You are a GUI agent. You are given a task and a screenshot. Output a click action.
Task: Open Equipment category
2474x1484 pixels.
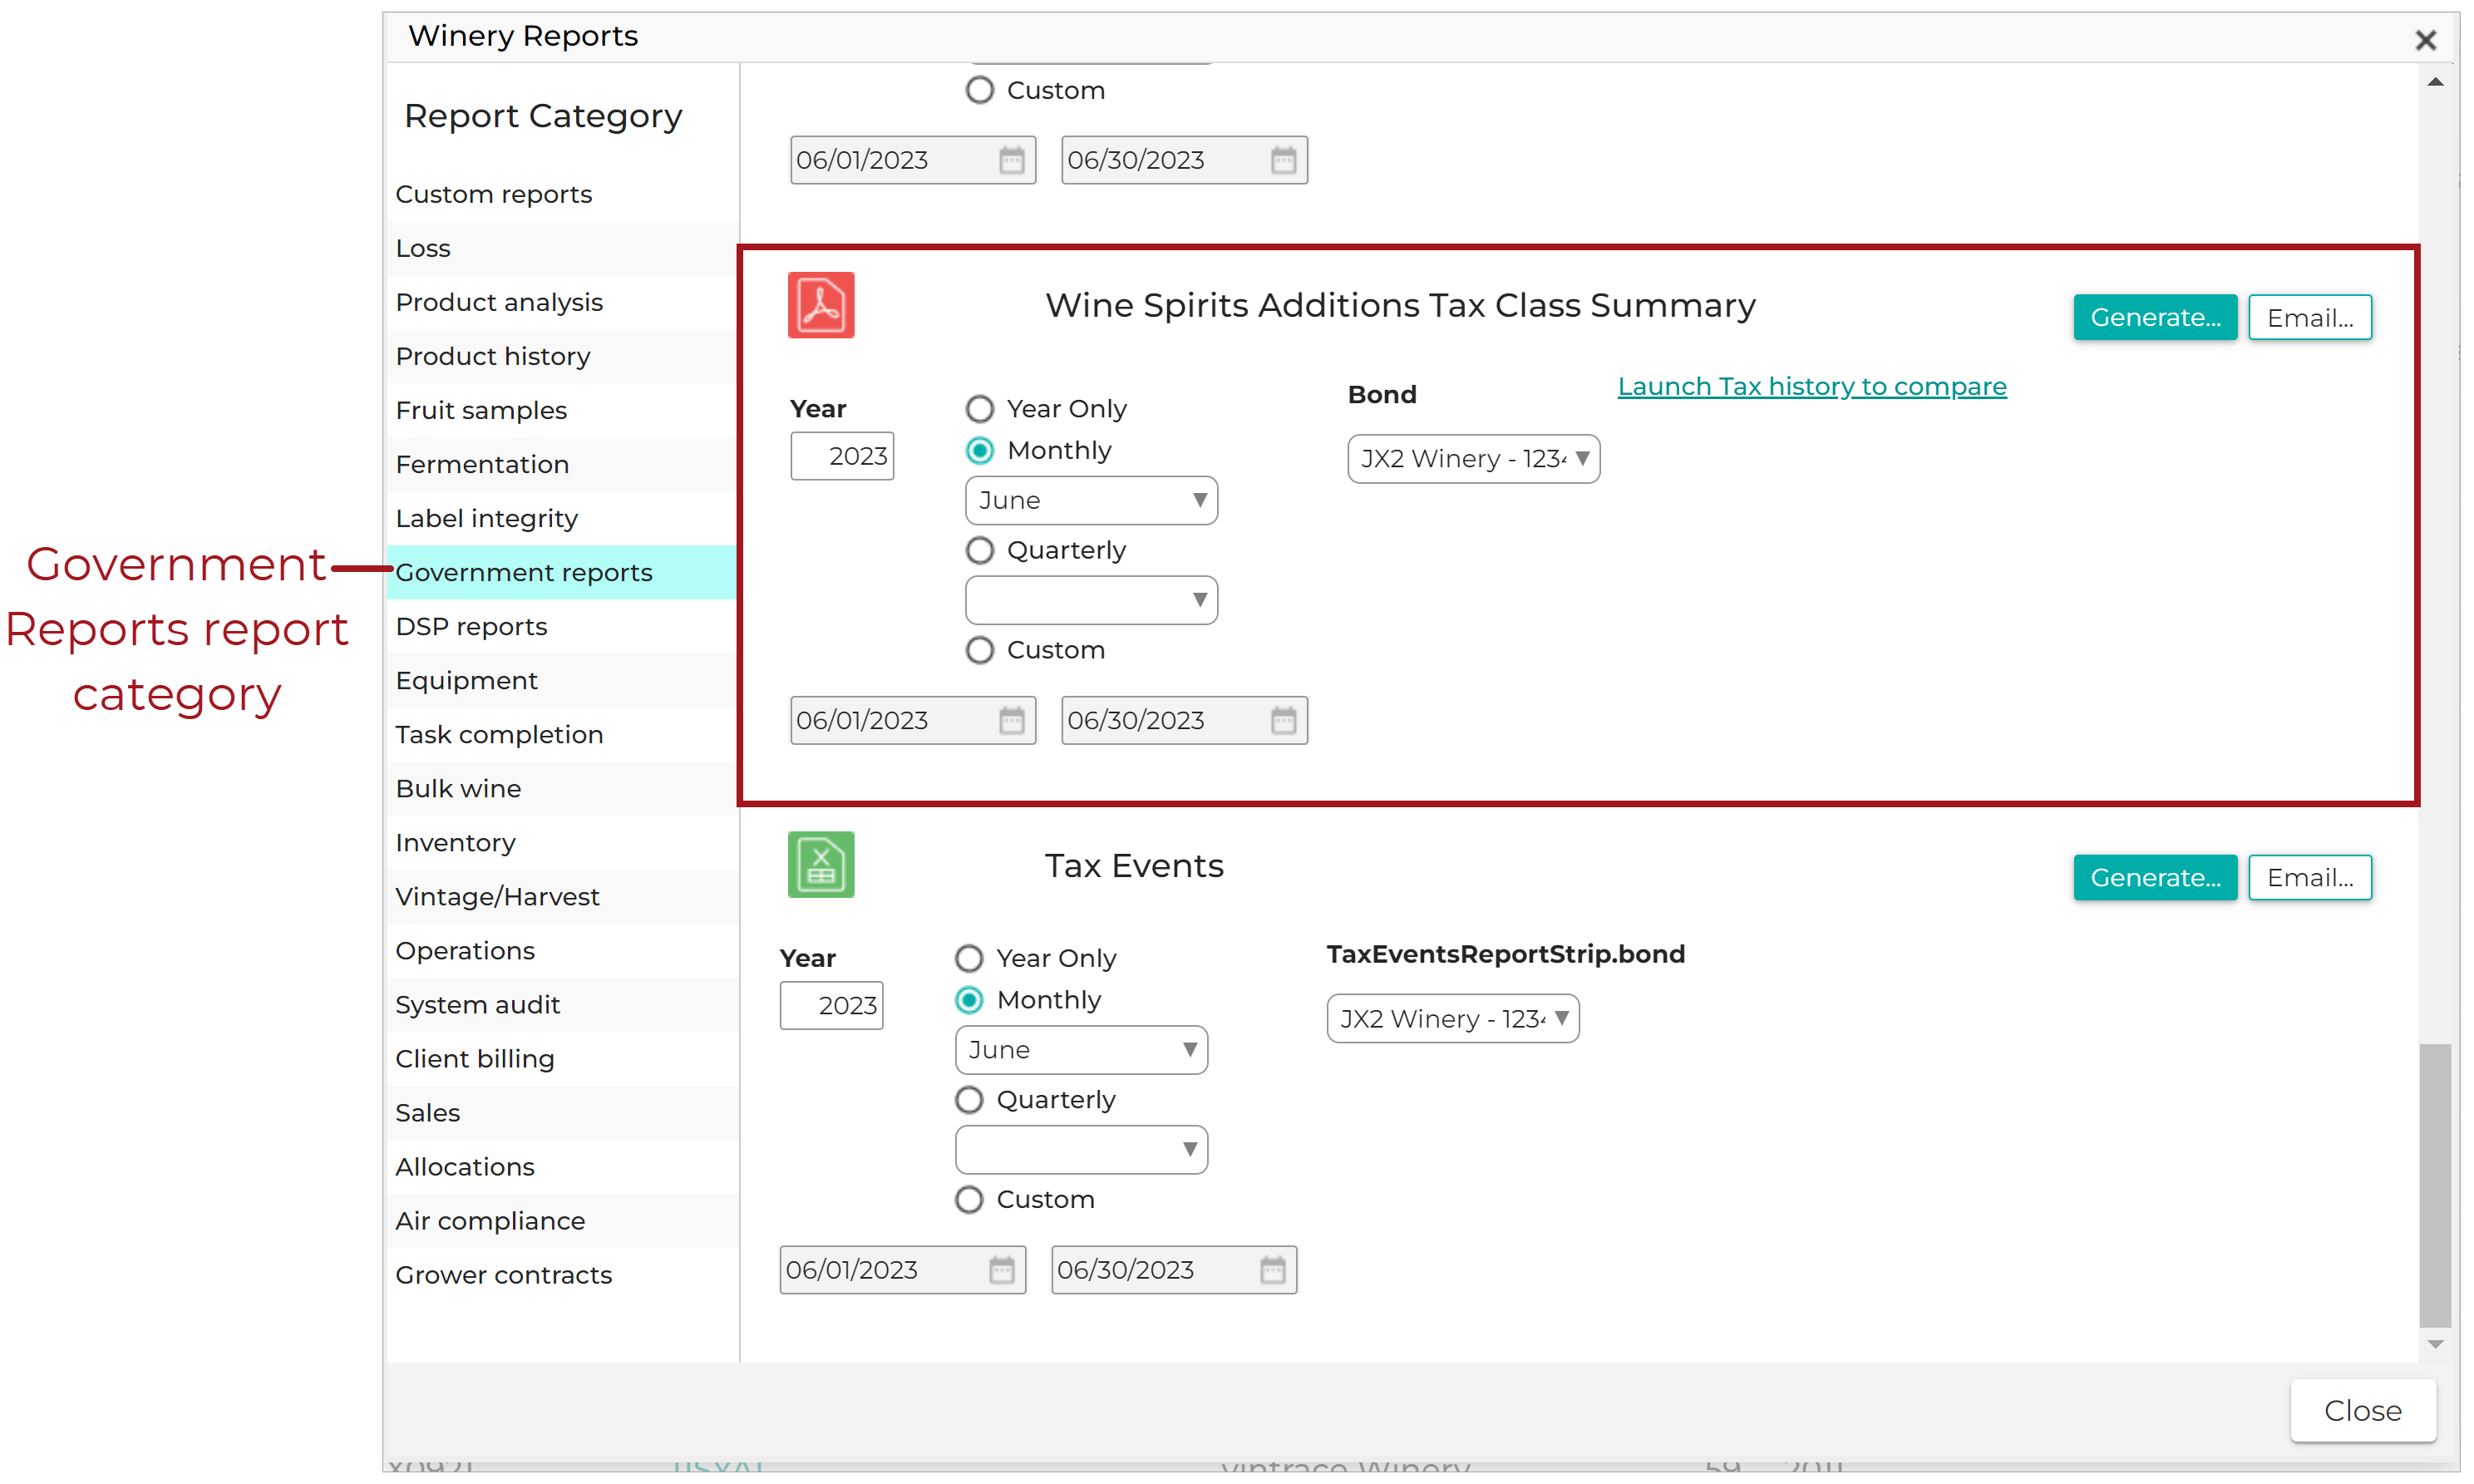tap(562, 680)
